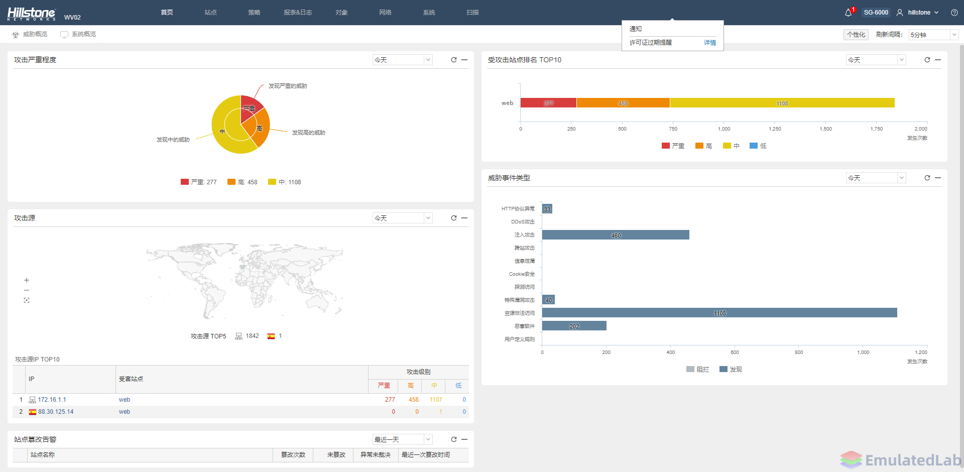Reset the map view with fit icon
964x472 pixels.
[x=27, y=300]
